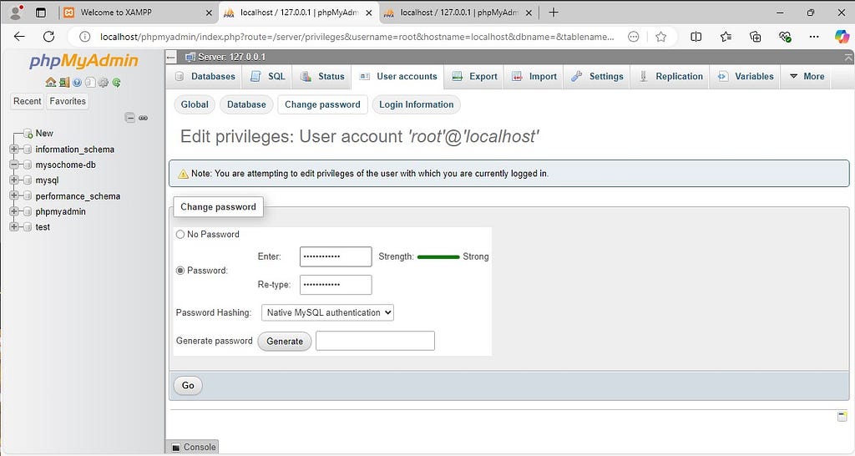
Task: Click the Re-type password field
Action: click(336, 285)
